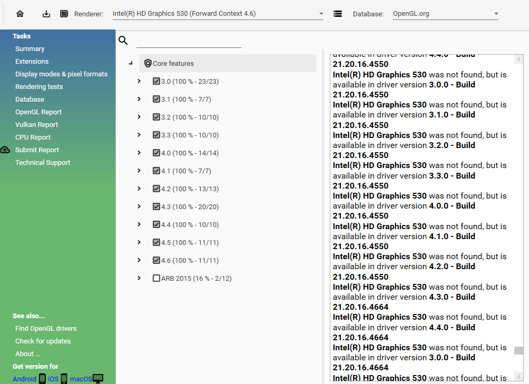
Task: Check the ARB 2015 checkbox
Action: pos(156,278)
